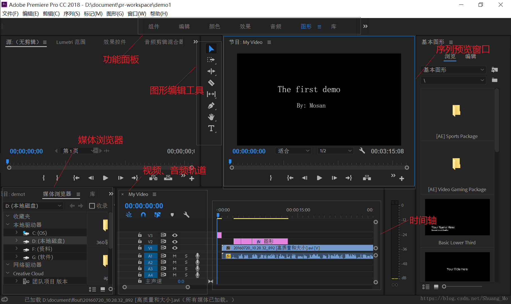511x304 pixels.
Task: Open 适合 zoom level dropdown
Action: (x=293, y=151)
